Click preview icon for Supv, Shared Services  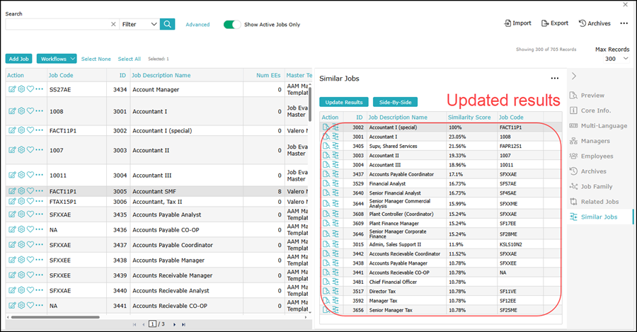pyautogui.click(x=326, y=146)
